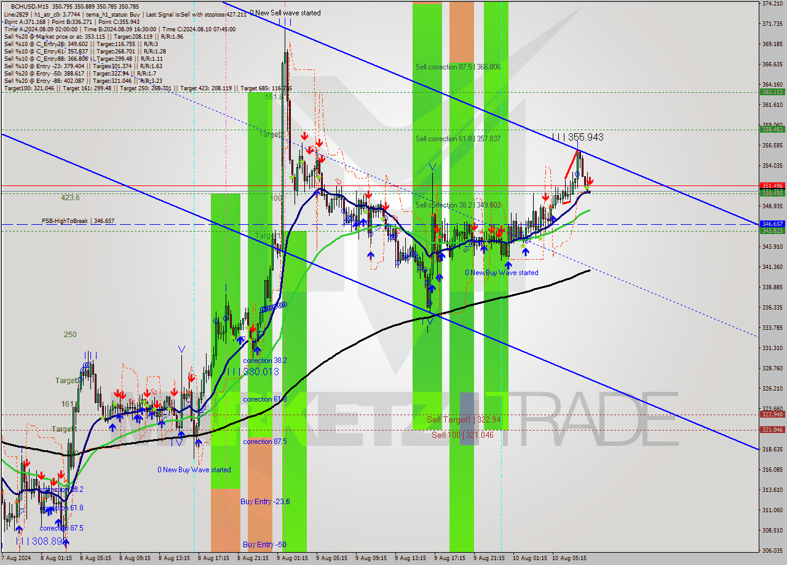Click the 'Sell 100 | 321.046' label

(462, 434)
